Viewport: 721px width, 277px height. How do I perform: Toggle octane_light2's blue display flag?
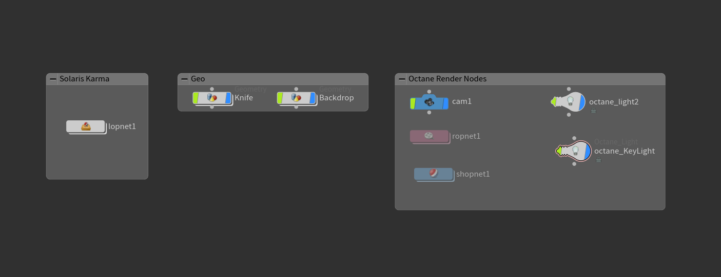click(582, 102)
